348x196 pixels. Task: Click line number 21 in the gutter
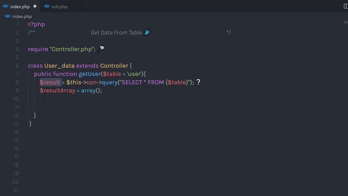point(16,190)
